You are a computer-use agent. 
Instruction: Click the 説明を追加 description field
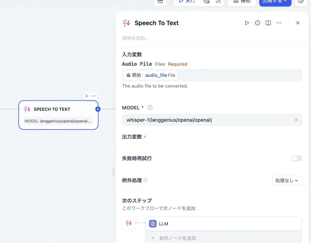pos(136,38)
